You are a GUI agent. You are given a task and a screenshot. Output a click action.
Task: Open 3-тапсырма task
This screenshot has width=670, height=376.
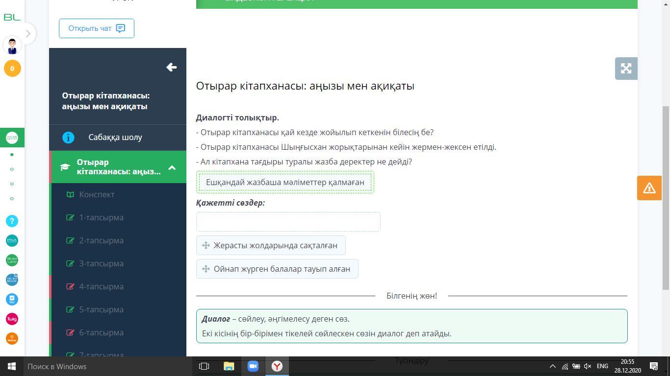pos(102,263)
